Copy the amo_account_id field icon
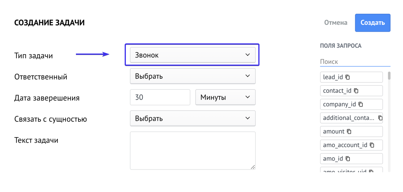Image resolution: width=403 pixels, height=192 pixels. (372, 145)
